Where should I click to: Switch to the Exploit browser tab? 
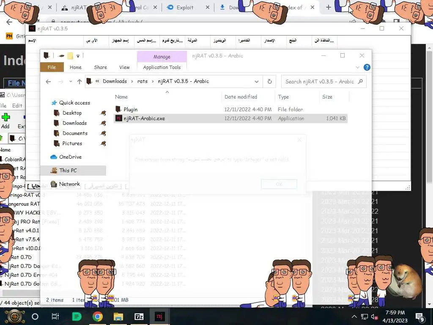[x=185, y=8]
